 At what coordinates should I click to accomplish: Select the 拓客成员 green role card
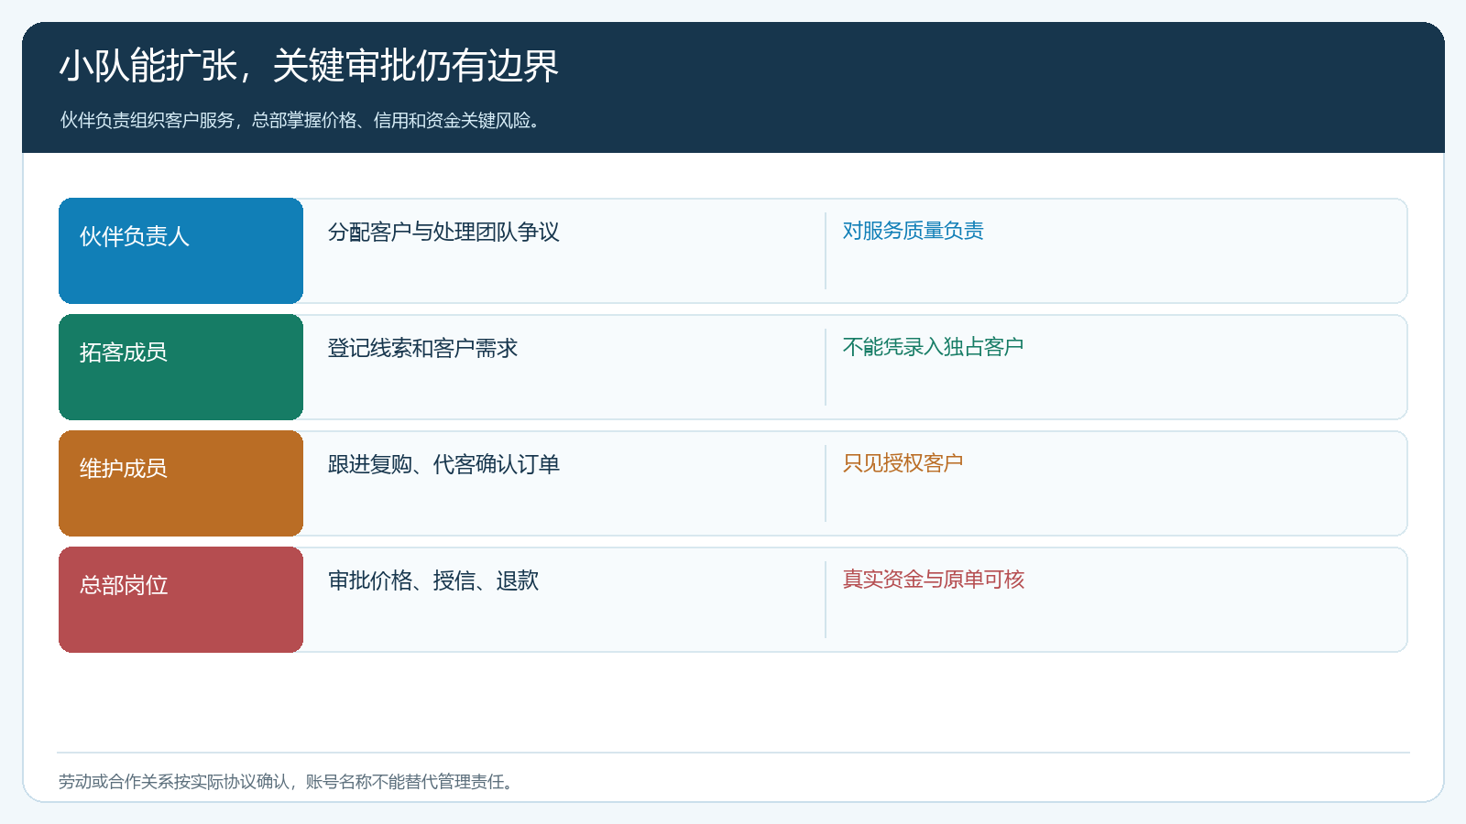(181, 367)
